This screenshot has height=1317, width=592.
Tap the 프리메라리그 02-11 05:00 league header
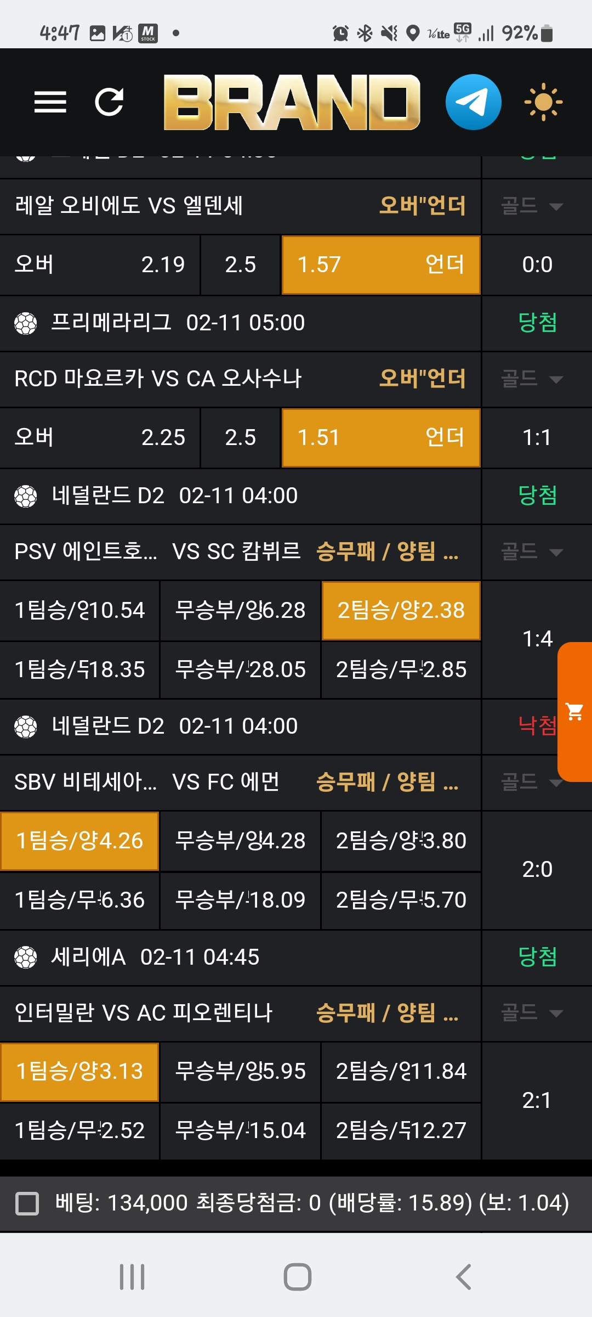point(240,323)
